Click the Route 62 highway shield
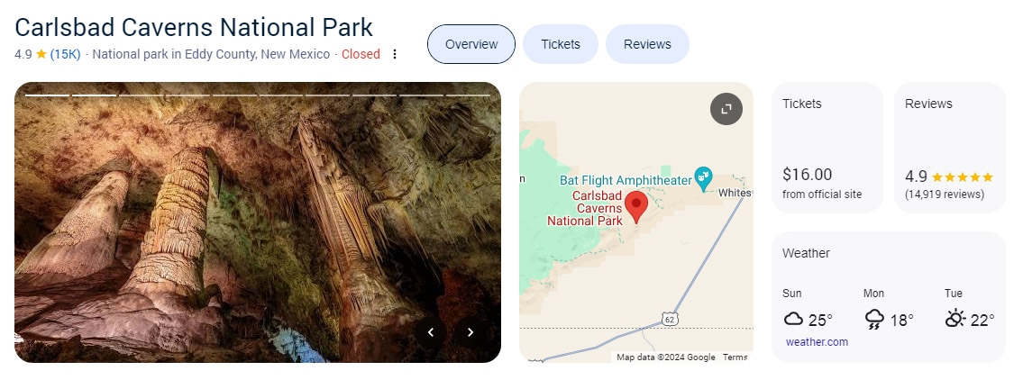 (670, 320)
